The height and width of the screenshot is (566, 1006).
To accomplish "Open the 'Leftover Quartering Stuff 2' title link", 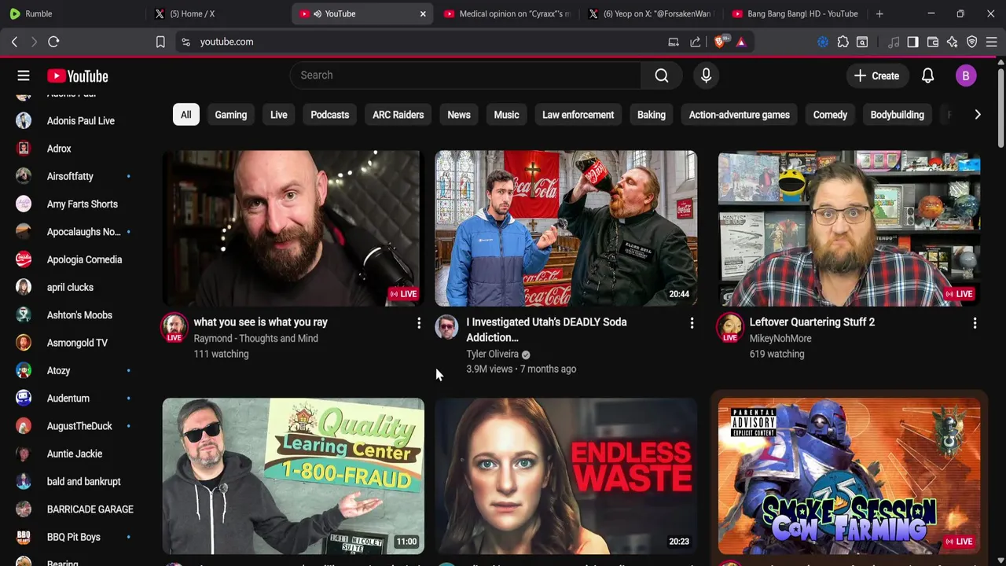I will coord(812,322).
